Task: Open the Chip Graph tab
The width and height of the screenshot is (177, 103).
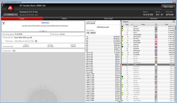Action: [x=108, y=18]
